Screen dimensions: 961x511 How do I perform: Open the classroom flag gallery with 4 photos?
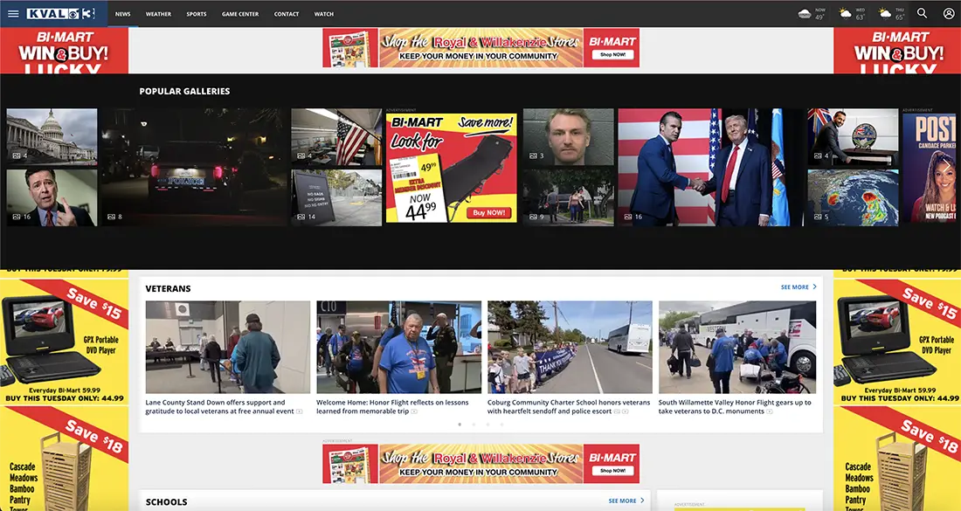point(336,136)
